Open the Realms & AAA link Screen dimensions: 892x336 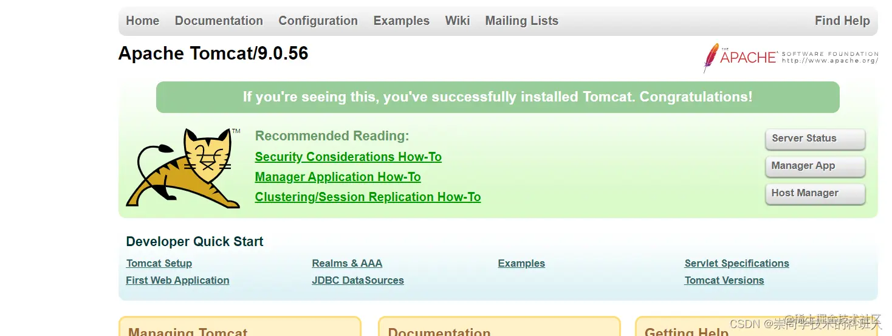(347, 263)
